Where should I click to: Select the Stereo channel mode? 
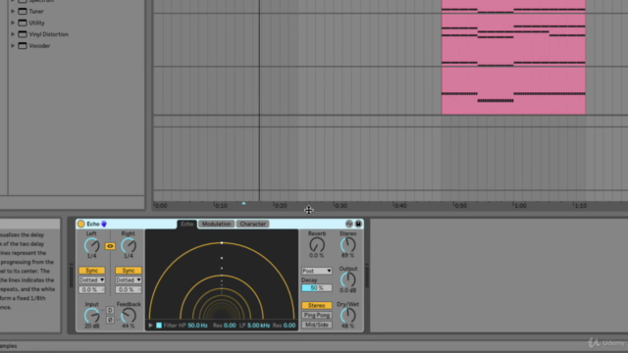pyautogui.click(x=316, y=305)
